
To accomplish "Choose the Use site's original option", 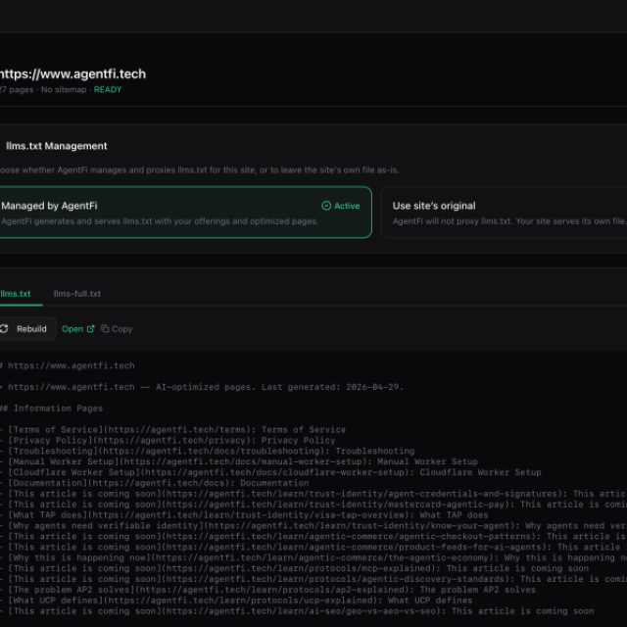I will pos(504,213).
